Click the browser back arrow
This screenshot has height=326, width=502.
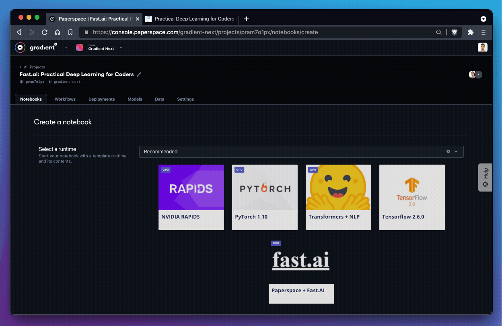pyautogui.click(x=19, y=32)
